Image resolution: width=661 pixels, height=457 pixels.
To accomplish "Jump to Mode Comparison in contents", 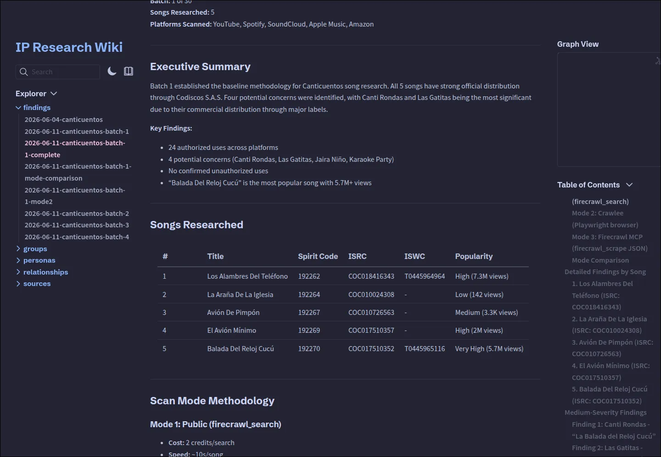I will click(x=600, y=260).
